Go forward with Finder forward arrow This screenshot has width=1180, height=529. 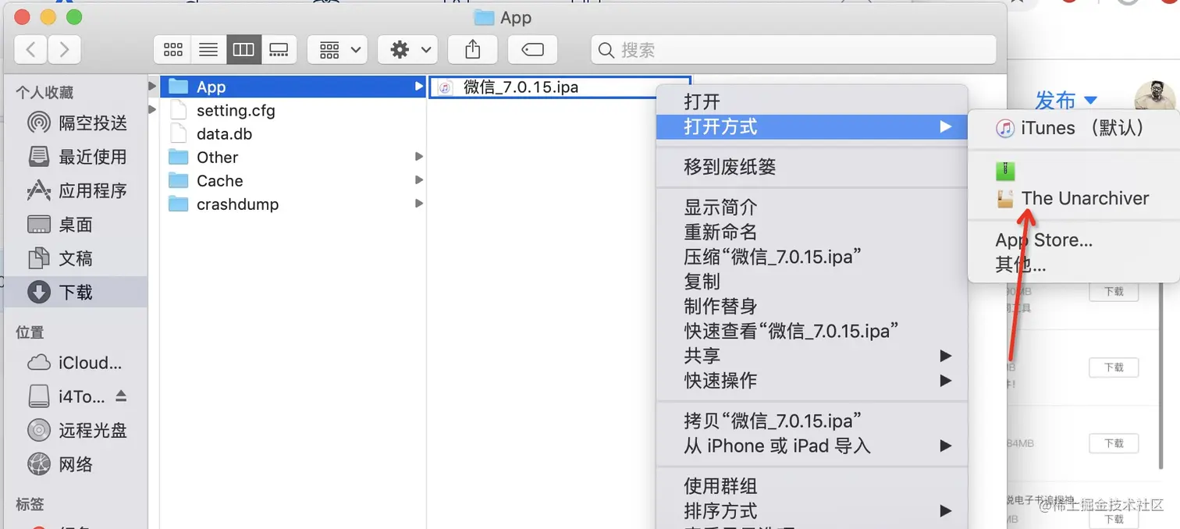pyautogui.click(x=64, y=50)
